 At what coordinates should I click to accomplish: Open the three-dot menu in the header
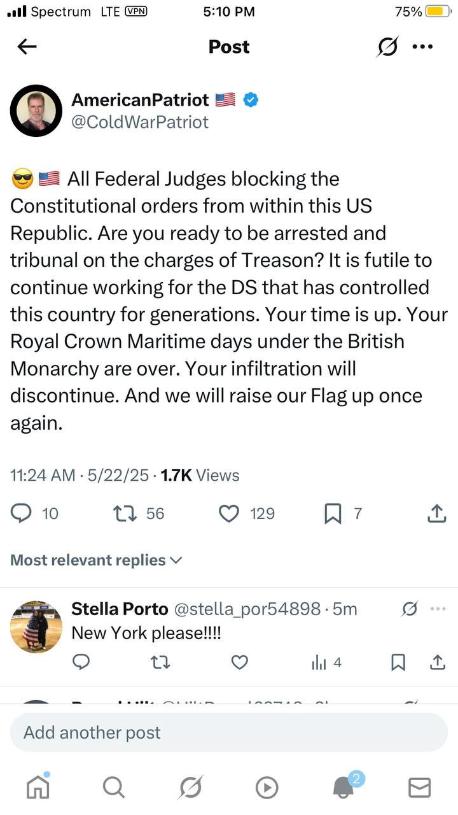pyautogui.click(x=422, y=46)
